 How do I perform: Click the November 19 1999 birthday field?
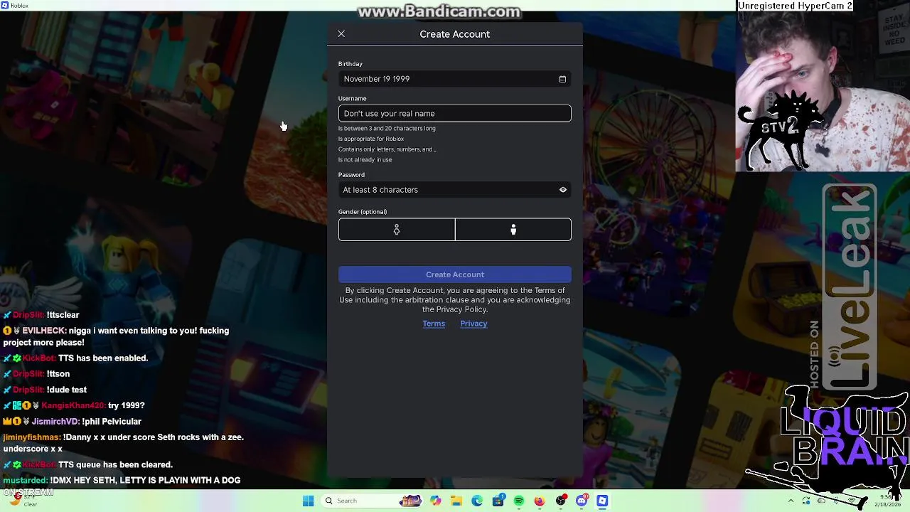(455, 79)
